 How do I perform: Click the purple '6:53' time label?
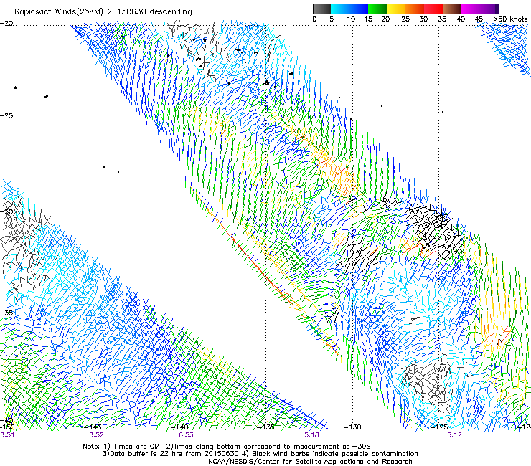(x=187, y=435)
